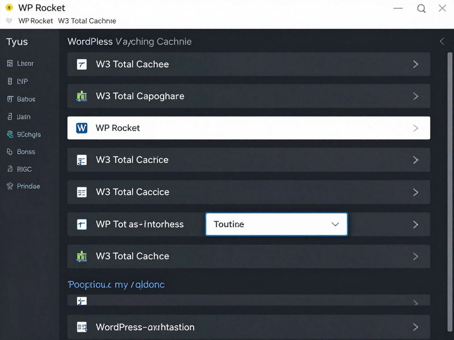Expand the W3 Total Cachee chevron
The height and width of the screenshot is (340, 454).
[x=415, y=64]
